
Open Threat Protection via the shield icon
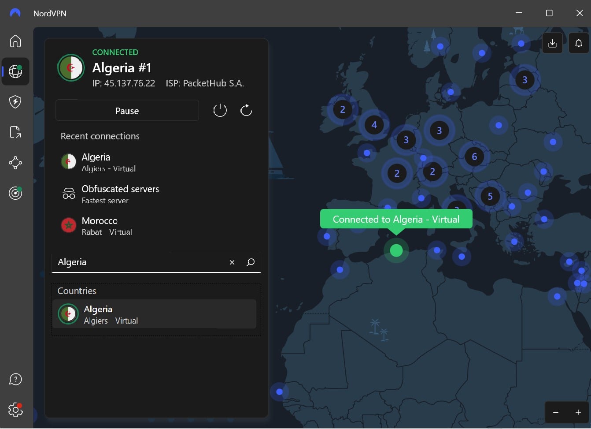[15, 102]
